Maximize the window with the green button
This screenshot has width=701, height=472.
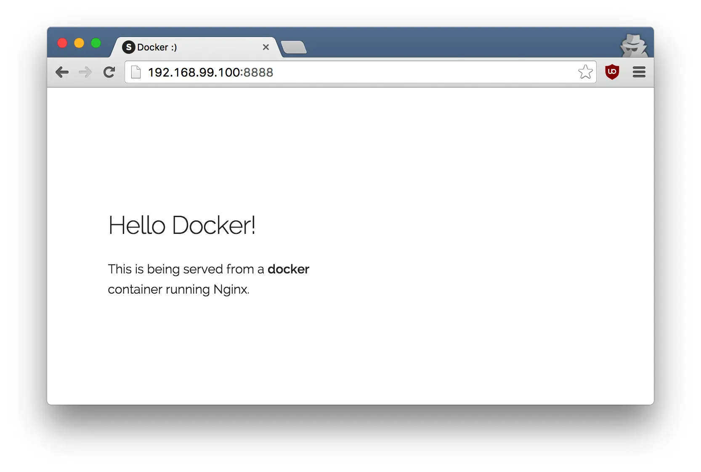coord(96,43)
